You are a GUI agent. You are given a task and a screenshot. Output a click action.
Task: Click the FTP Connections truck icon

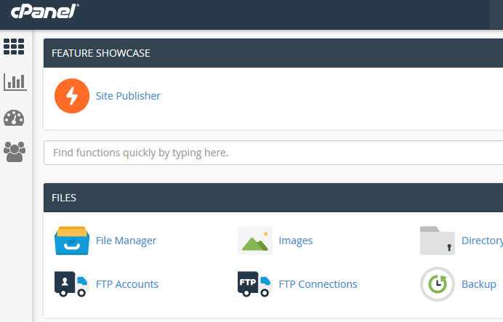click(x=255, y=284)
